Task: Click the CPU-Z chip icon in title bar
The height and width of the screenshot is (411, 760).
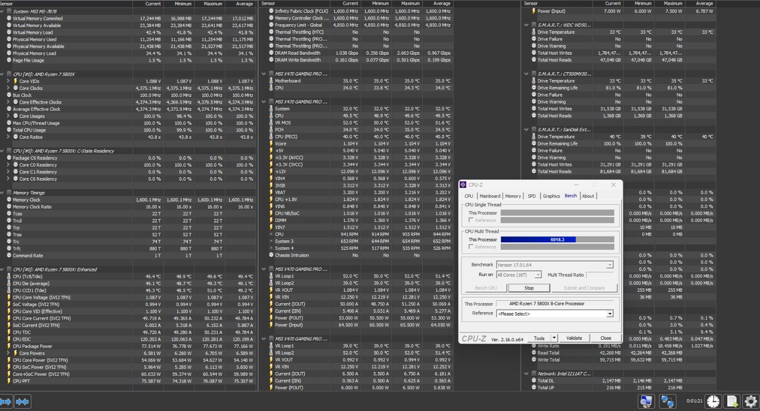Action: [x=463, y=185]
